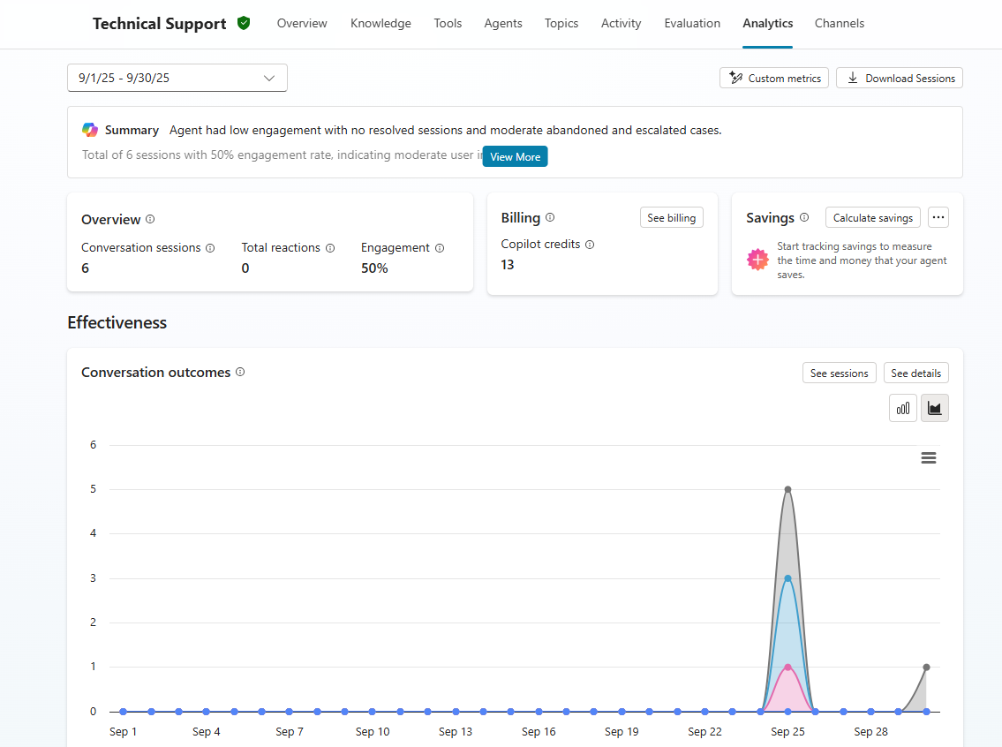This screenshot has height=747, width=1002.
Task: Switch to area chart view
Action: [935, 408]
